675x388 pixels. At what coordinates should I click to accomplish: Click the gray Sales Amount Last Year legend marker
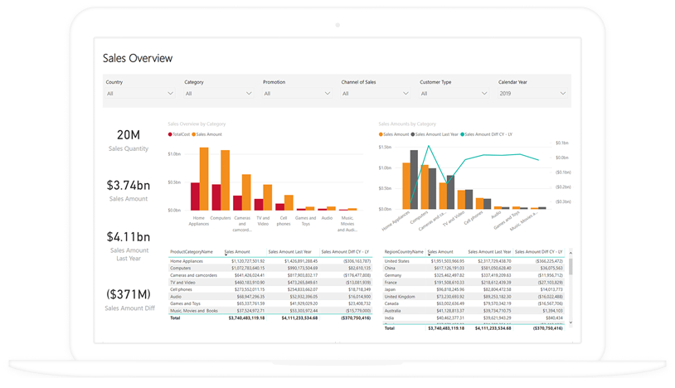tap(412, 133)
